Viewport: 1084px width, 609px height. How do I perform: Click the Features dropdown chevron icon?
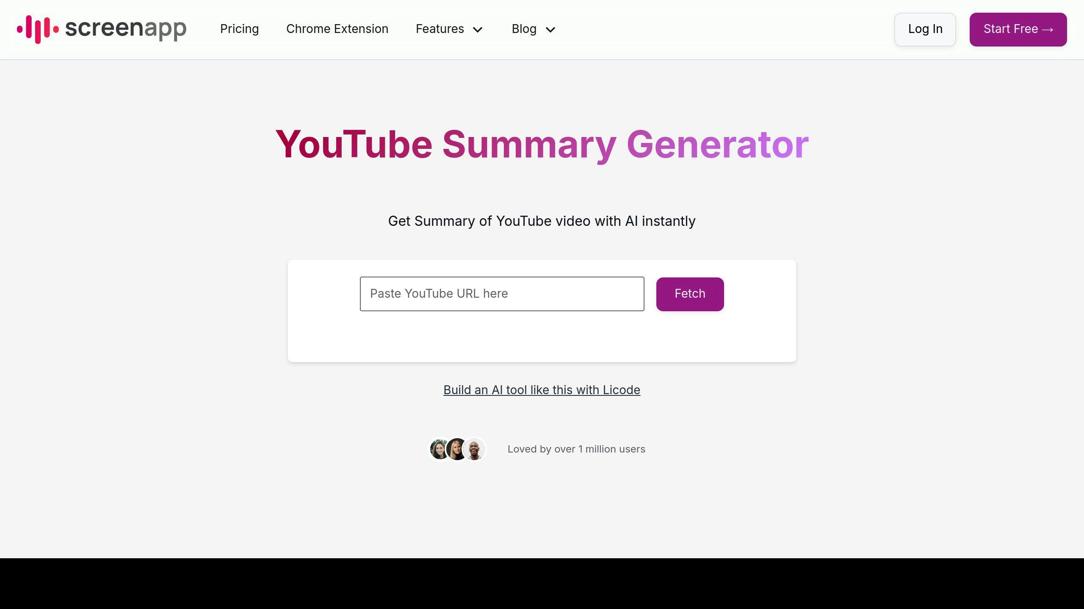pos(478,29)
